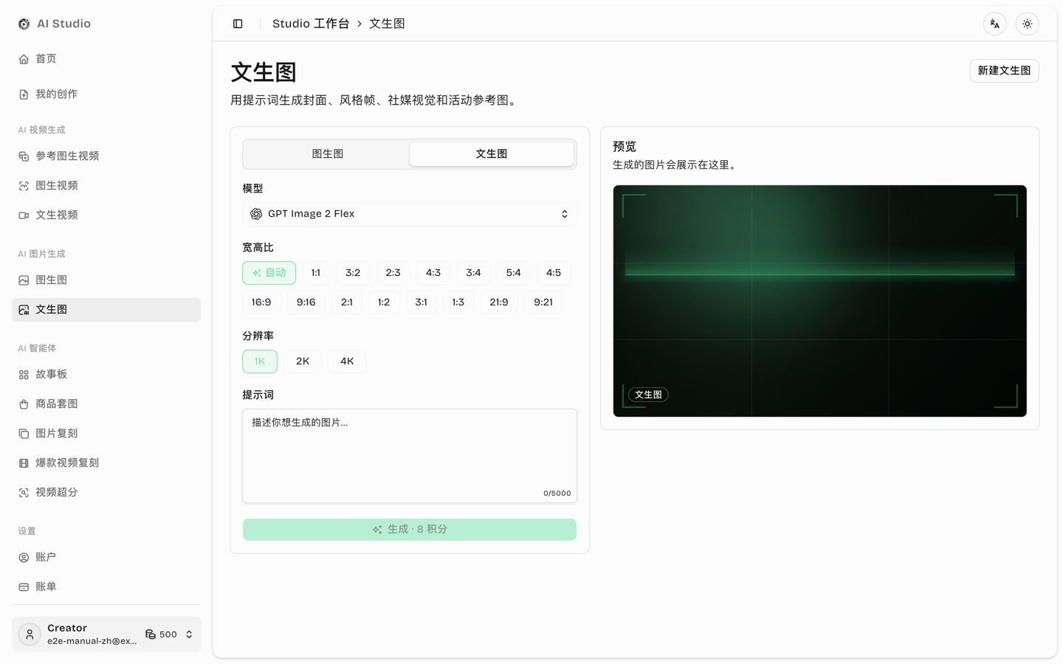1063x664 pixels.
Task: Select 自动 aspect ratio
Action: click(x=269, y=273)
